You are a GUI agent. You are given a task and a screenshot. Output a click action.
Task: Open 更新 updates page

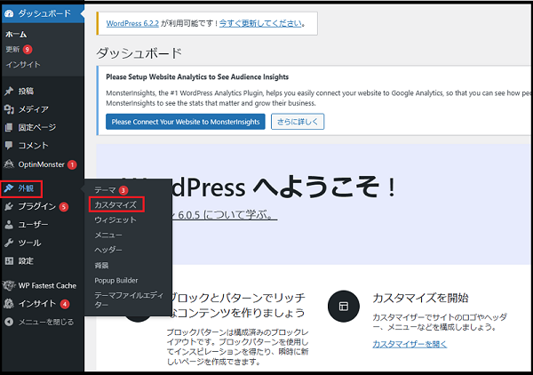(x=12, y=49)
